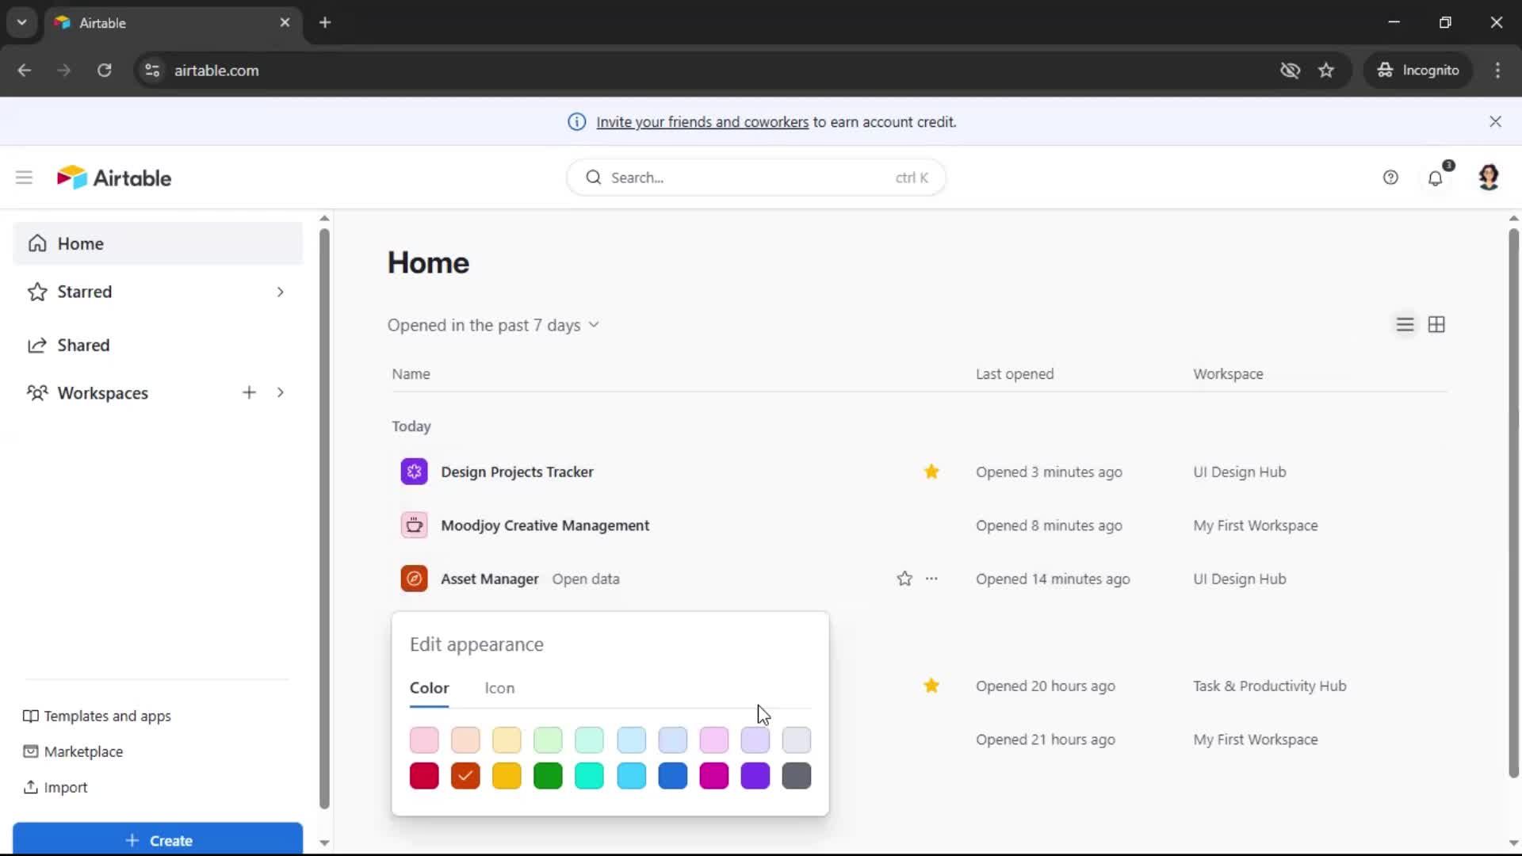The height and width of the screenshot is (856, 1522).
Task: Click the Incognito button
Action: [1417, 70]
